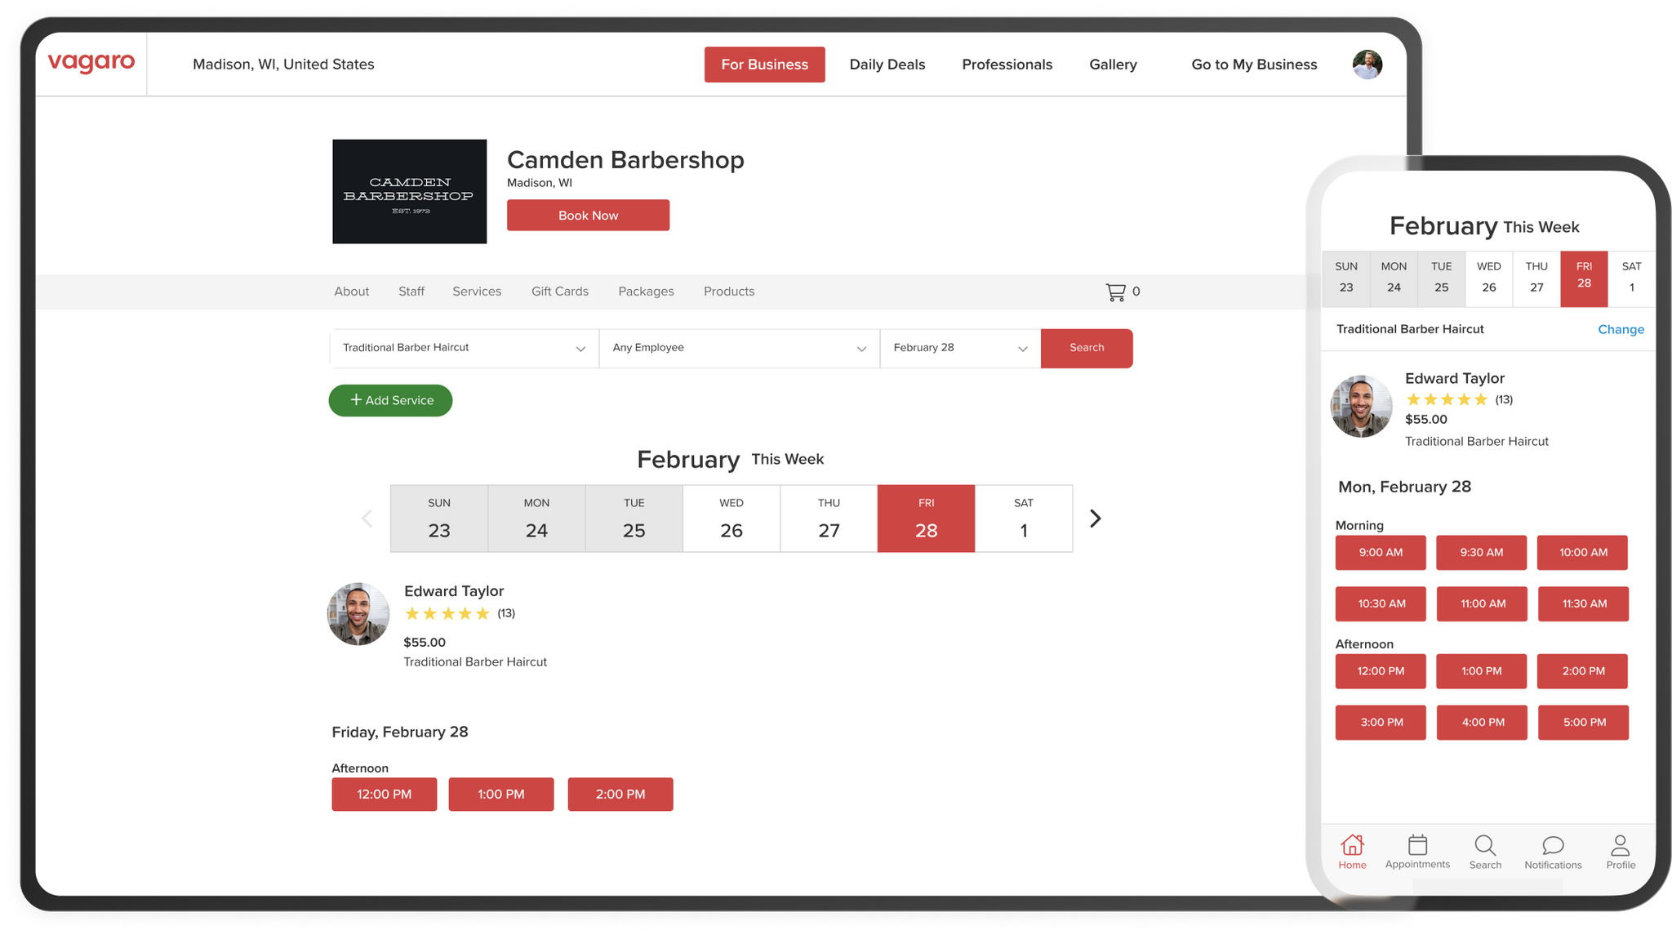Tap the 9:30 AM slot on phone
This screenshot has width=1672, height=935.
[1482, 553]
